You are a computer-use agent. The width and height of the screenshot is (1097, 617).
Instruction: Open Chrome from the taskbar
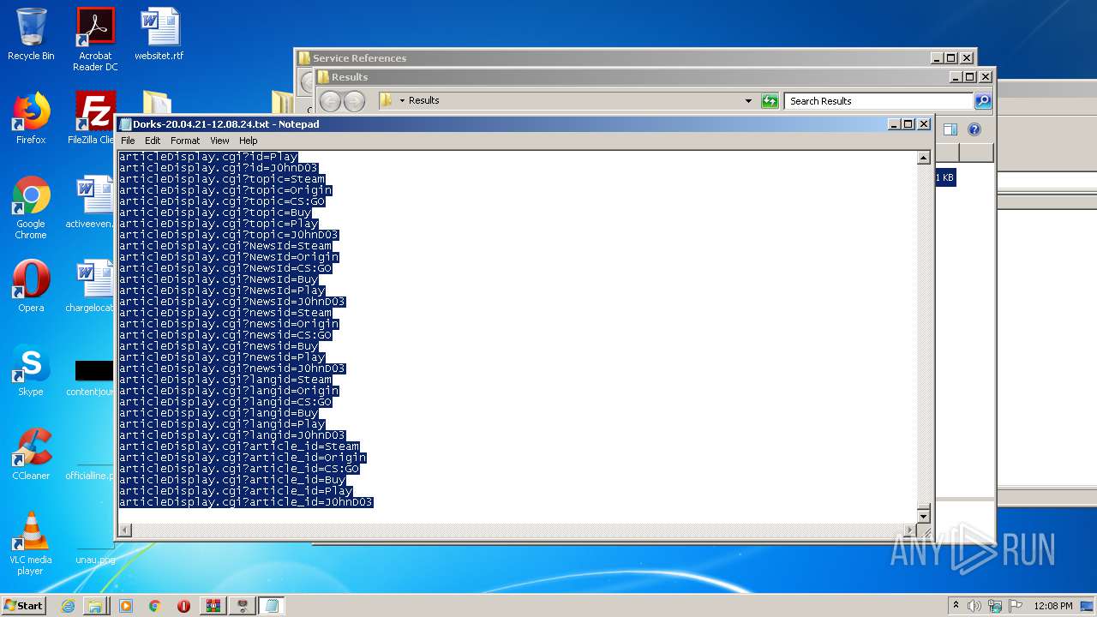click(x=155, y=606)
